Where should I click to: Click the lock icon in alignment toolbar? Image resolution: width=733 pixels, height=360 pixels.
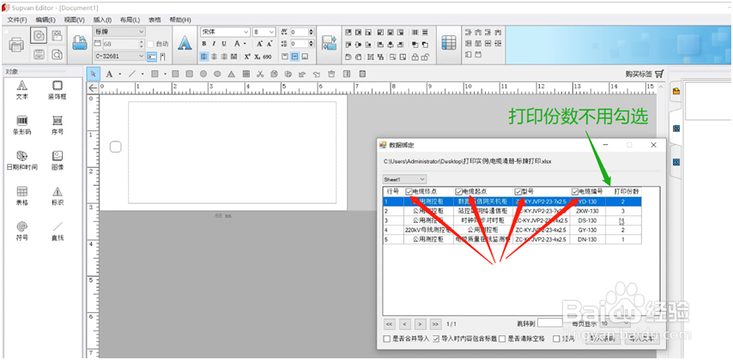click(415, 57)
